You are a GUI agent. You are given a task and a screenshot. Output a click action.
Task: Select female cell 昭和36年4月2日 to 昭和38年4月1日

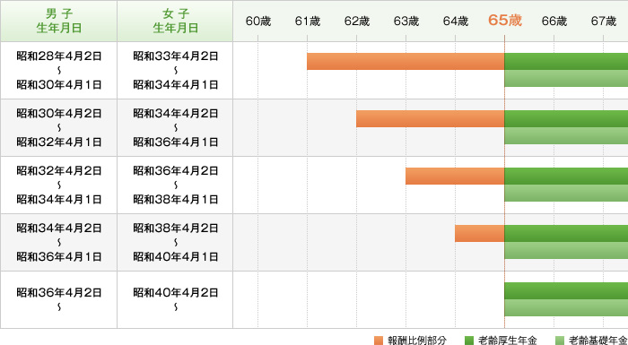point(175,185)
